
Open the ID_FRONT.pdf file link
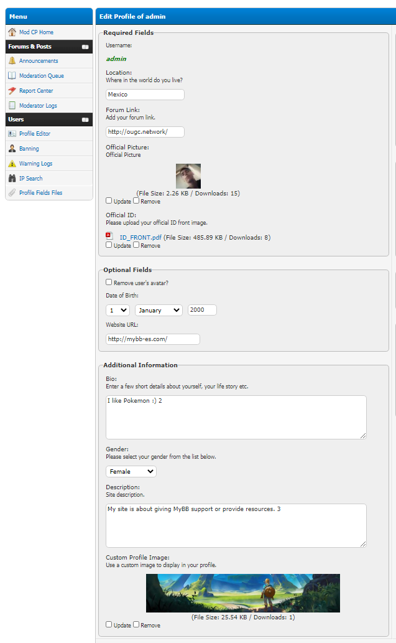140,237
